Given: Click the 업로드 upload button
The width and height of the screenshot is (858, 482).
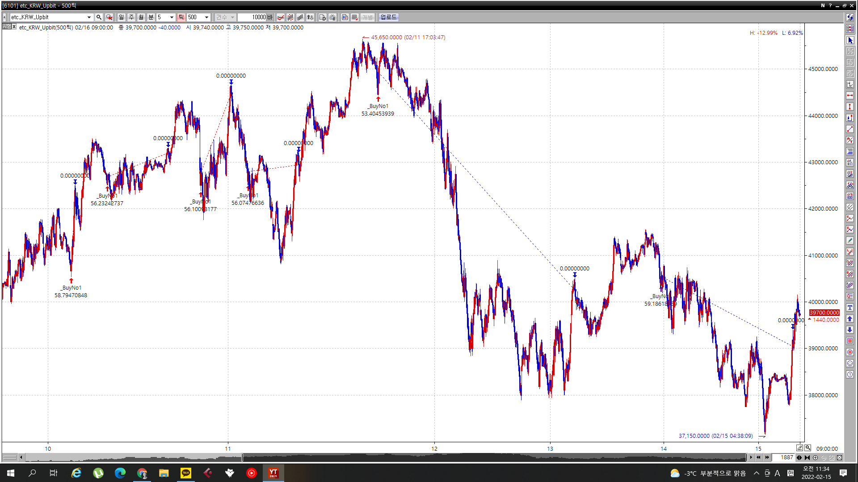Looking at the screenshot, I should click(388, 17).
